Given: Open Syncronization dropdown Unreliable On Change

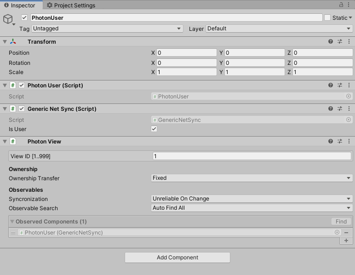Looking at the screenshot, I should (252, 199).
